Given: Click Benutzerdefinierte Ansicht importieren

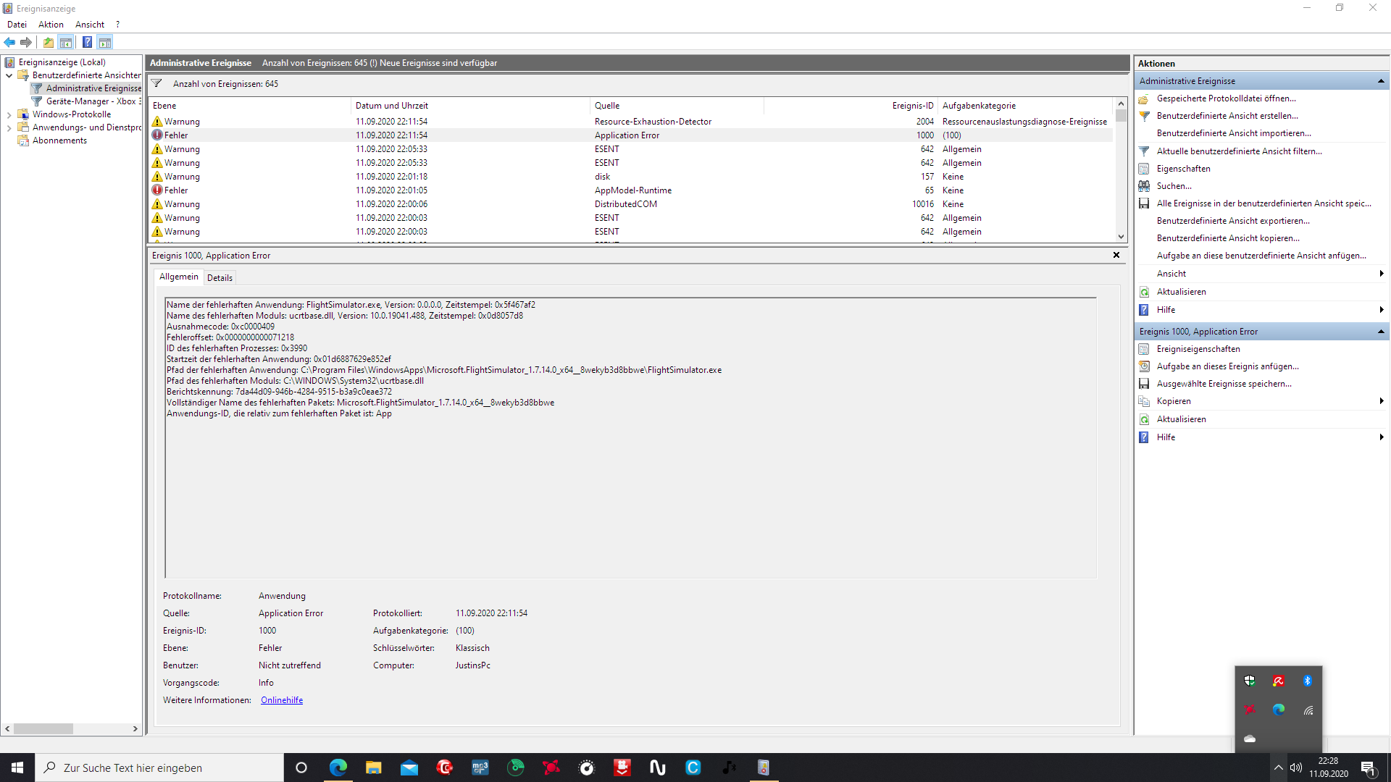Looking at the screenshot, I should click(1234, 133).
